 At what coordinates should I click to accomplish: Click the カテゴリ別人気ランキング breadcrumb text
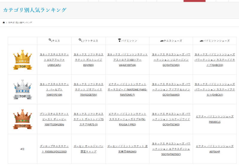pos(20,23)
